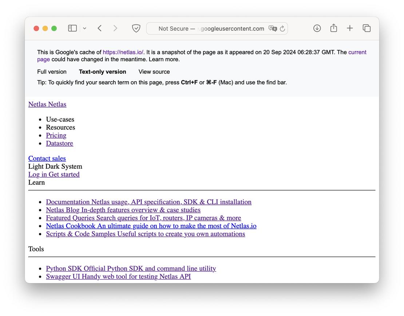Switch to the Full version of the cache
Image resolution: width=404 pixels, height=316 pixels.
(x=52, y=72)
